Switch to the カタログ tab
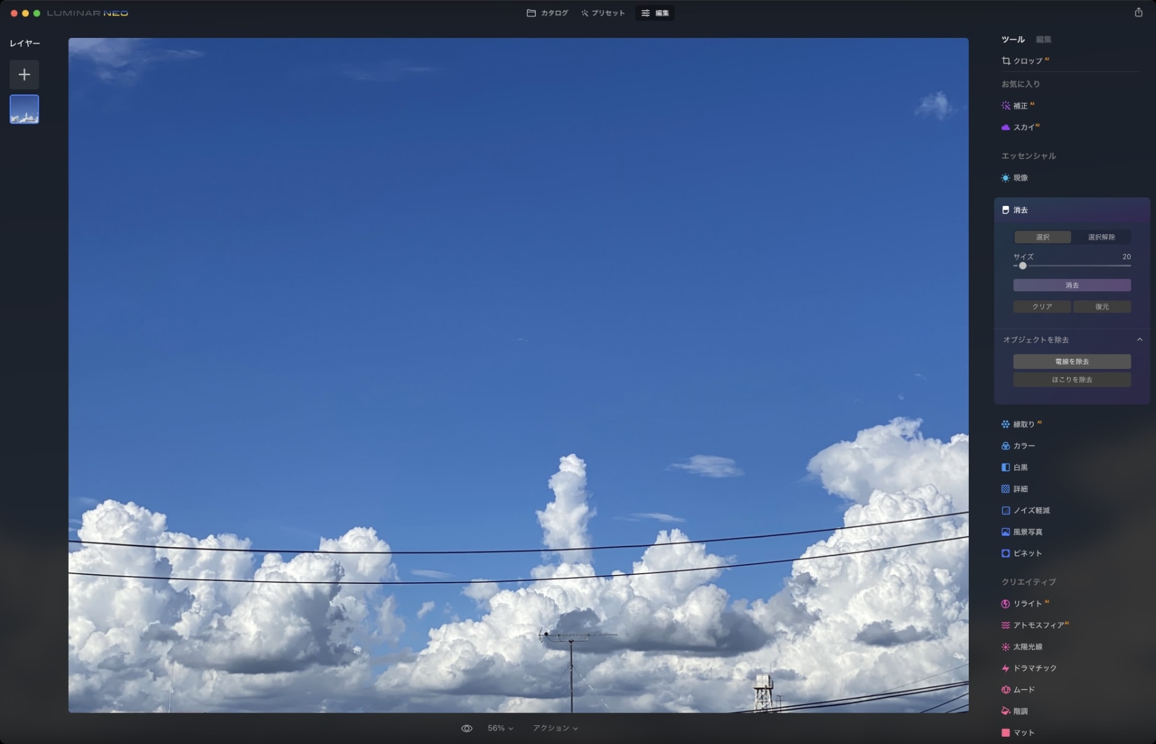 547,13
